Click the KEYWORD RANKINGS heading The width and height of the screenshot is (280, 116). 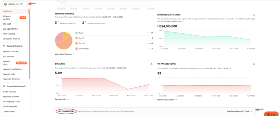pos(64,14)
